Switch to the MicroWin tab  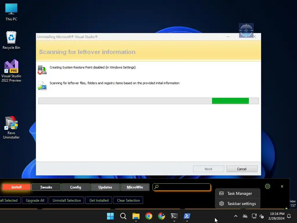[x=135, y=187]
